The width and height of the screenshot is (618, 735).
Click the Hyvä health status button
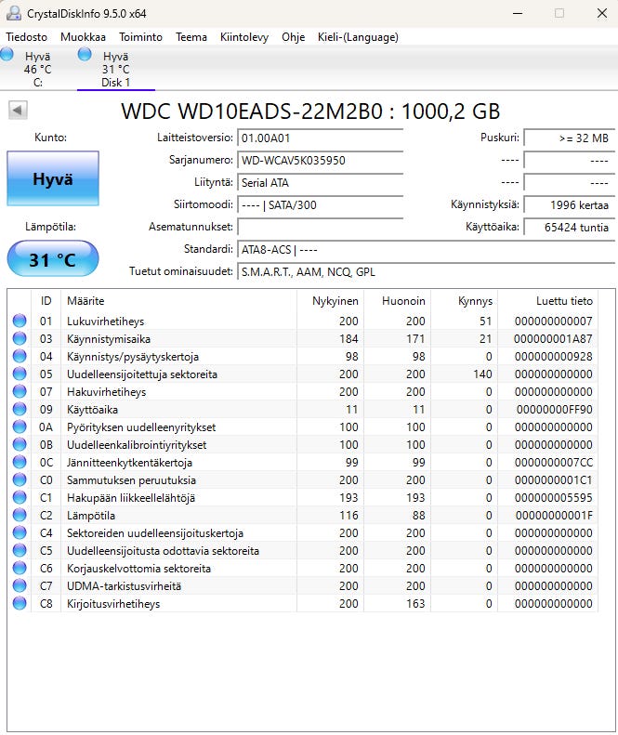[x=53, y=178]
